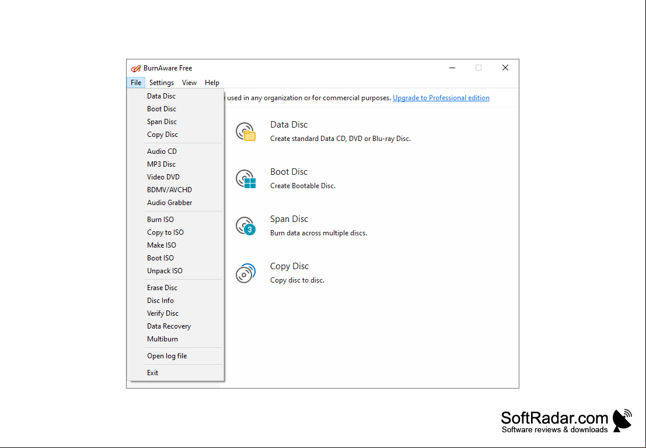
Task: Select Span Disc in the File menu
Action: [176, 122]
